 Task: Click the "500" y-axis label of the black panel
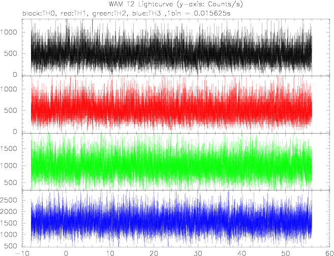12,53
